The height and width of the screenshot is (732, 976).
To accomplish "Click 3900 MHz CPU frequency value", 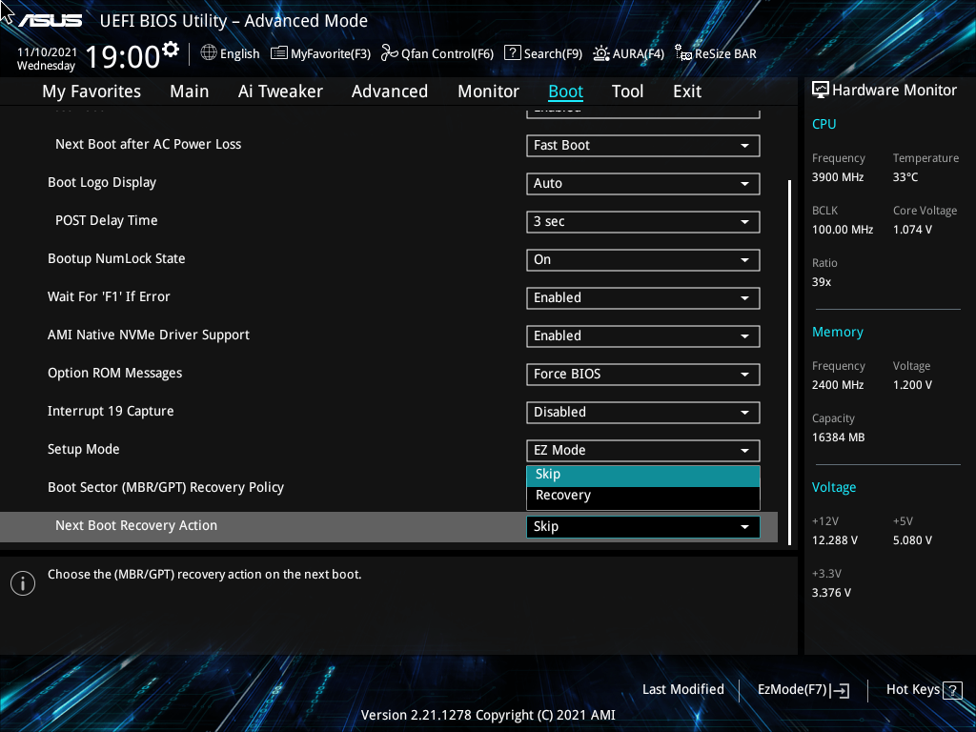I will click(x=838, y=177).
